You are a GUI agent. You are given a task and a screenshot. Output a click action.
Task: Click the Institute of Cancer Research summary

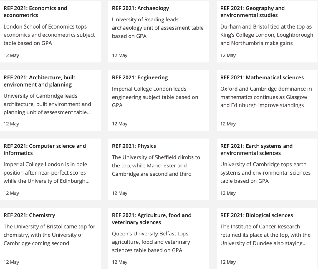click(266, 235)
